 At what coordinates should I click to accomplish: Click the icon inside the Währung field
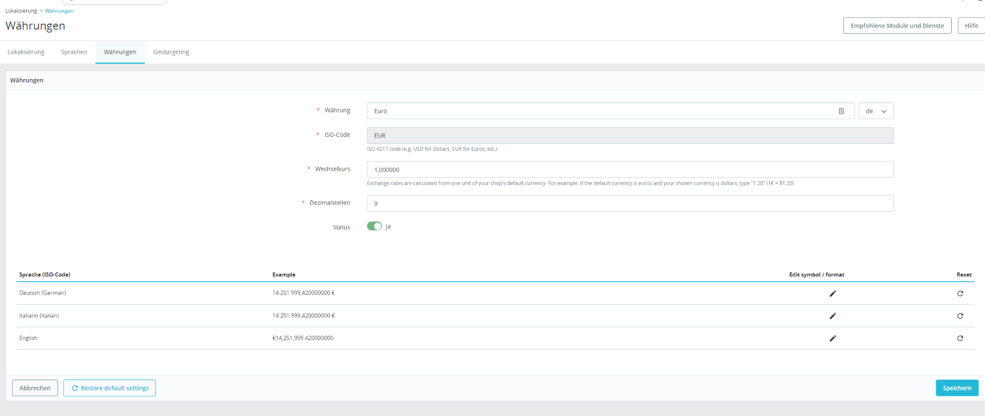pos(841,111)
